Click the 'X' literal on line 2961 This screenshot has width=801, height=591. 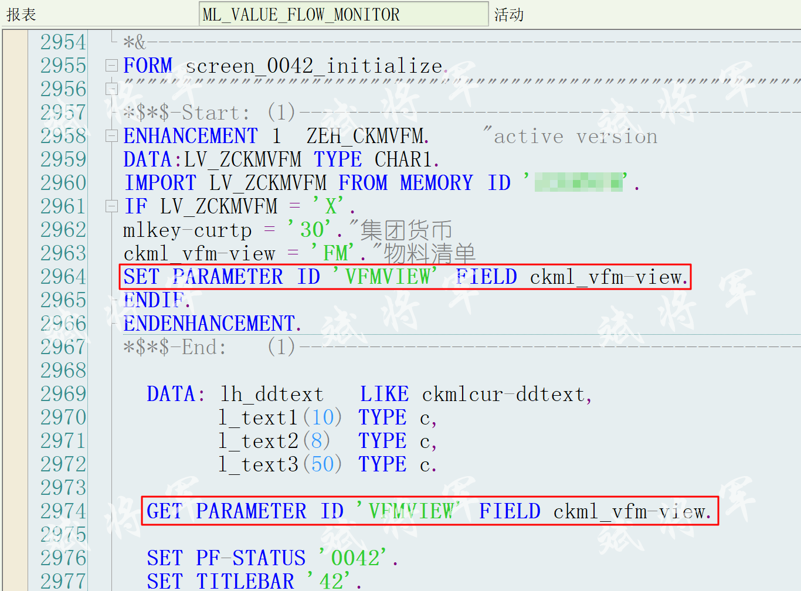click(331, 206)
